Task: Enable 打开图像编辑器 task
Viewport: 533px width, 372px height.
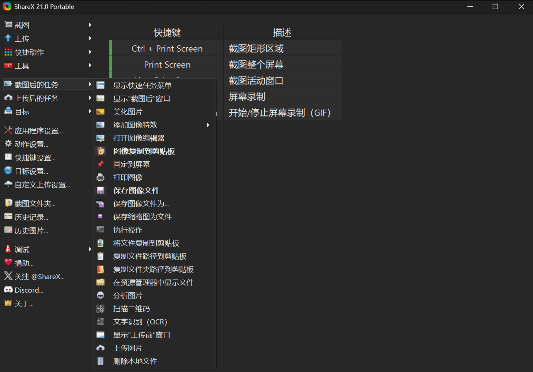Action: click(155, 138)
